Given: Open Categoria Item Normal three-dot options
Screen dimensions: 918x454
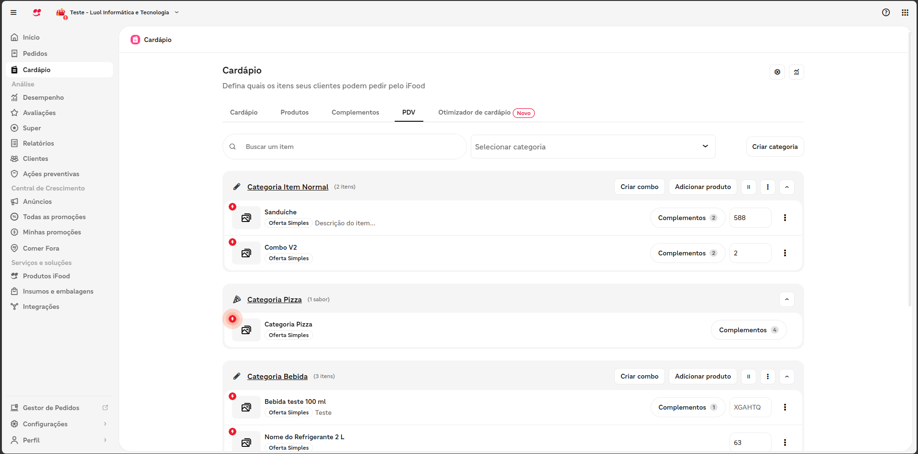Looking at the screenshot, I should (768, 187).
